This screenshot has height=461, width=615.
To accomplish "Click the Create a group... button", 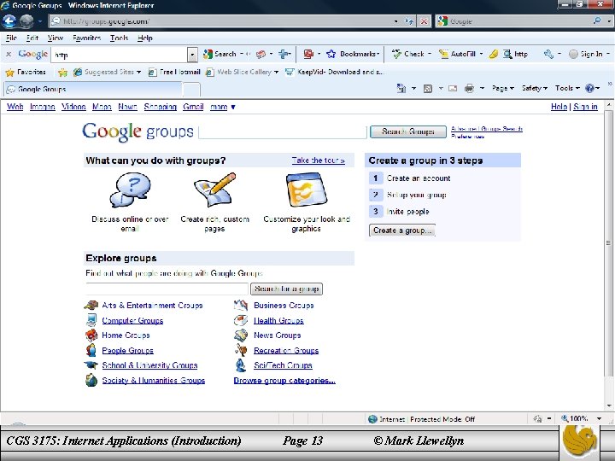I will (x=402, y=230).
